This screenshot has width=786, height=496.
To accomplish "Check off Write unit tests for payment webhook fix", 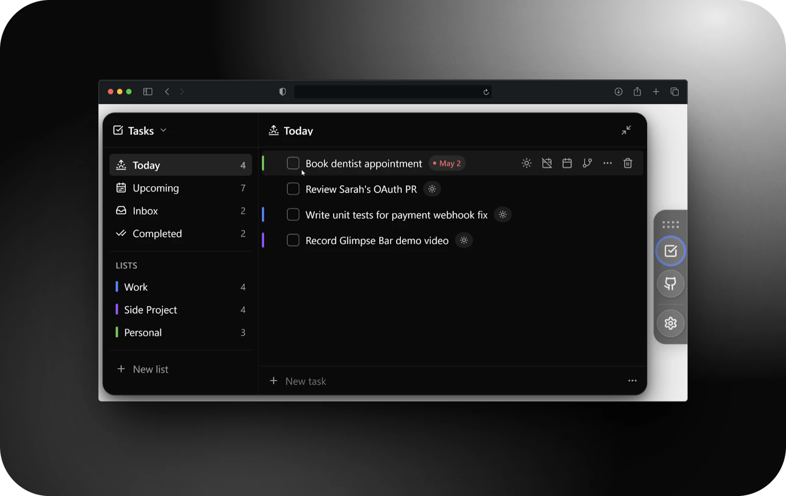I will [293, 215].
